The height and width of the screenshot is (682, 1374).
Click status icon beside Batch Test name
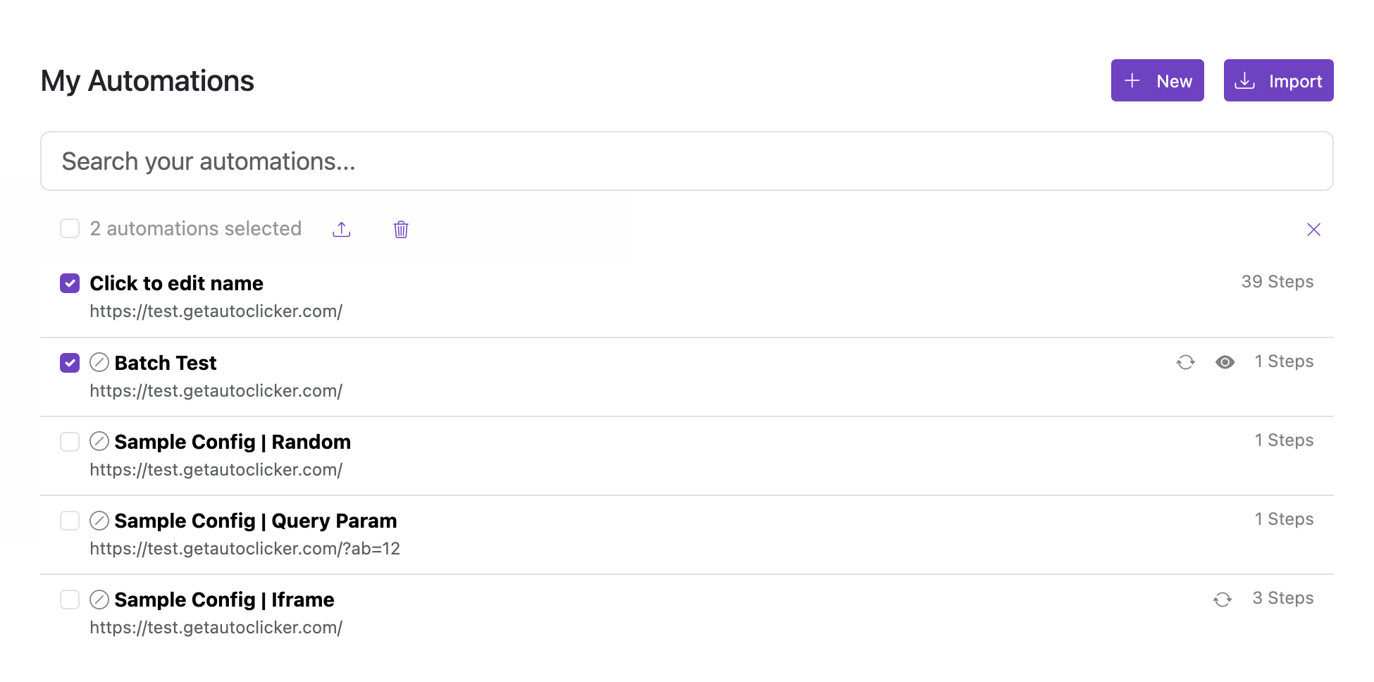click(99, 363)
